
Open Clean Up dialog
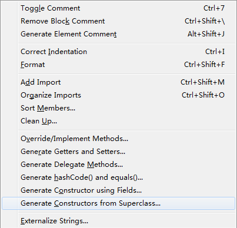pos(118,121)
